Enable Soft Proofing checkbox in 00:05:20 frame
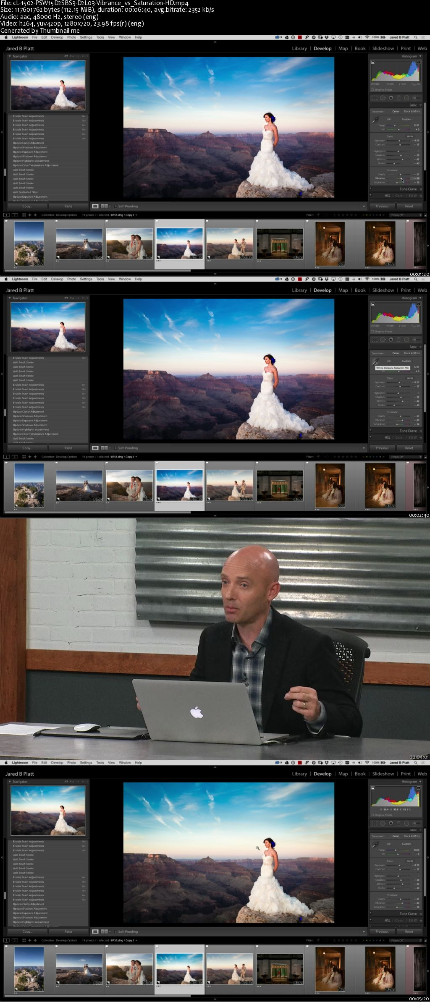The height and width of the screenshot is (1002, 430). point(115,931)
